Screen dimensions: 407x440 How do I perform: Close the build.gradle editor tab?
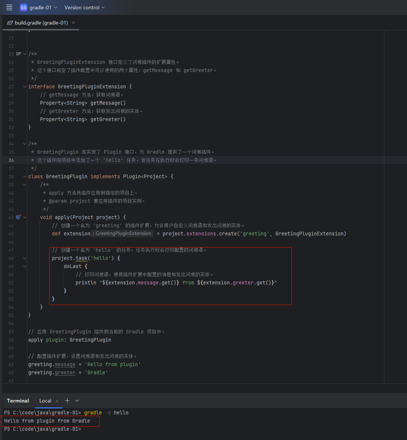[x=73, y=23]
